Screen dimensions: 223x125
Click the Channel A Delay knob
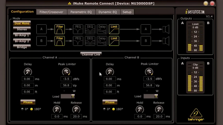pos(28,72)
